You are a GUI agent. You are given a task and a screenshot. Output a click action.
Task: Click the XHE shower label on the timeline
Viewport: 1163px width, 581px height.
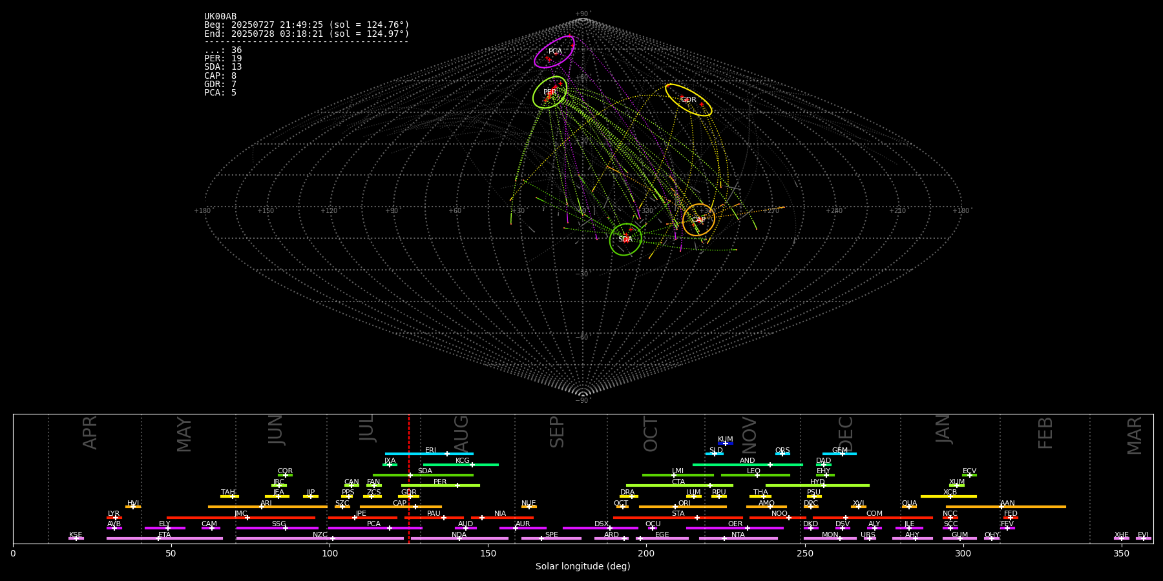[1121, 535]
